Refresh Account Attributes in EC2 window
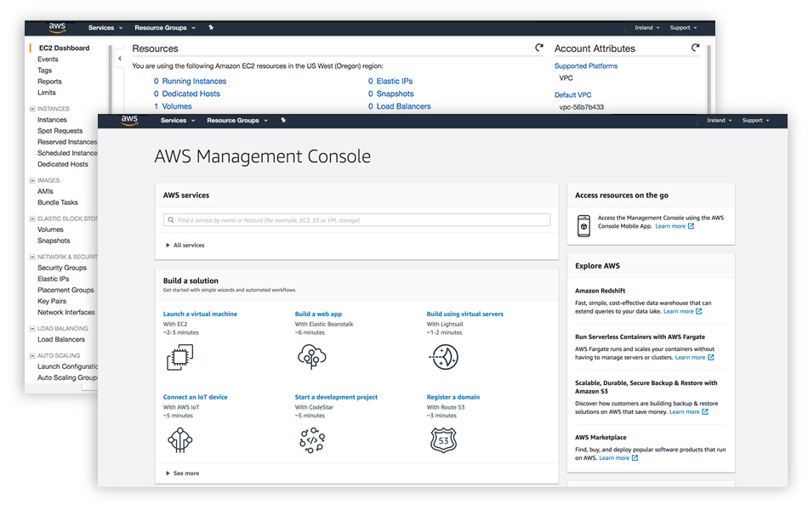 click(x=695, y=48)
